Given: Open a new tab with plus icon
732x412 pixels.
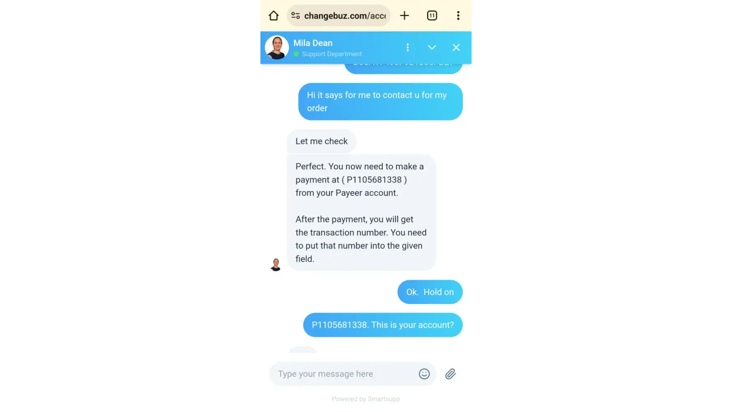Looking at the screenshot, I should click(x=404, y=16).
